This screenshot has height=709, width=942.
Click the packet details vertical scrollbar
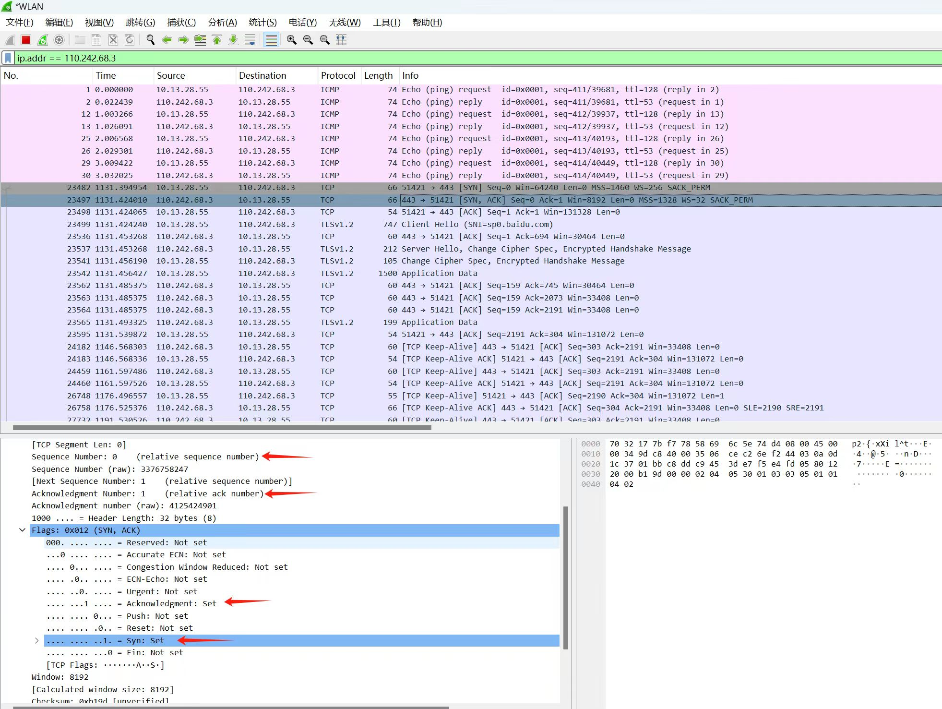tap(565, 576)
